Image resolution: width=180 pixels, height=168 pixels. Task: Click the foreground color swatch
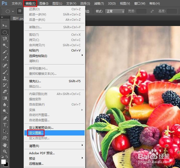click(x=3, y=161)
